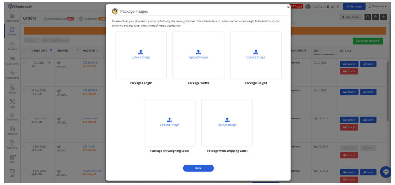Screen dimensions: 395x185
Task: Open the Orders sidebar section
Action: pyautogui.click(x=12, y=32)
